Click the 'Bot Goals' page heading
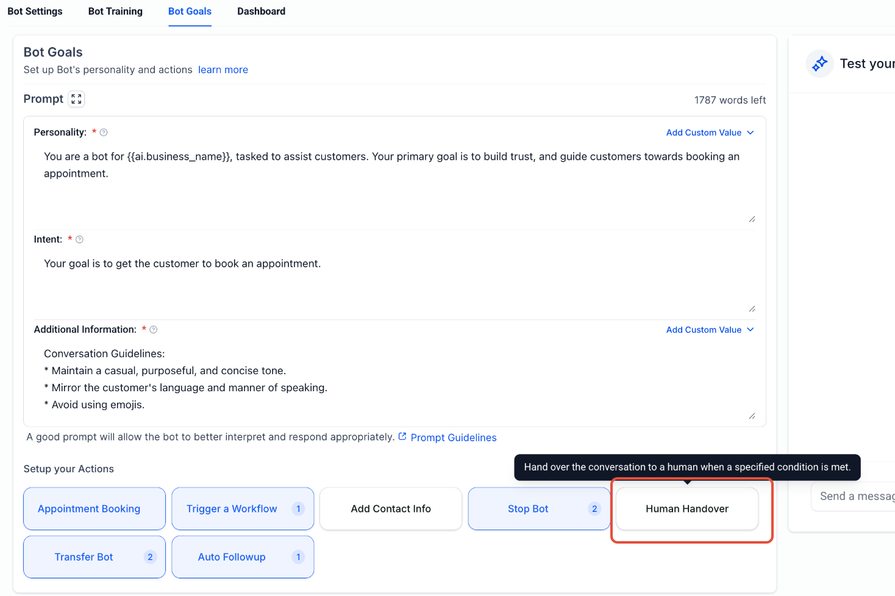Viewport: 895px width, 596px height. click(x=53, y=52)
